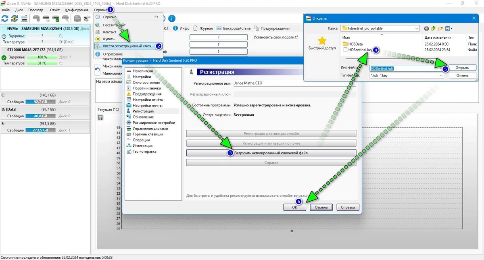Click the refresh-with-warning toolbar icon
Image resolution: width=484 pixels, height=260 pixels.
[15, 18]
